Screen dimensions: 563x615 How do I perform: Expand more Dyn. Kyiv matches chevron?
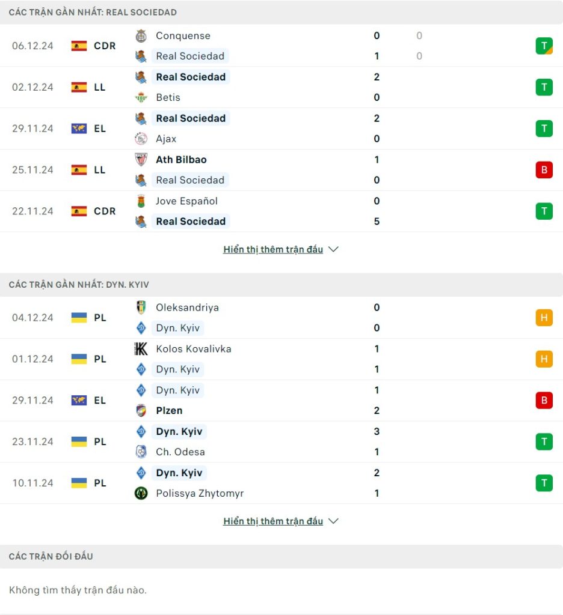click(x=334, y=521)
